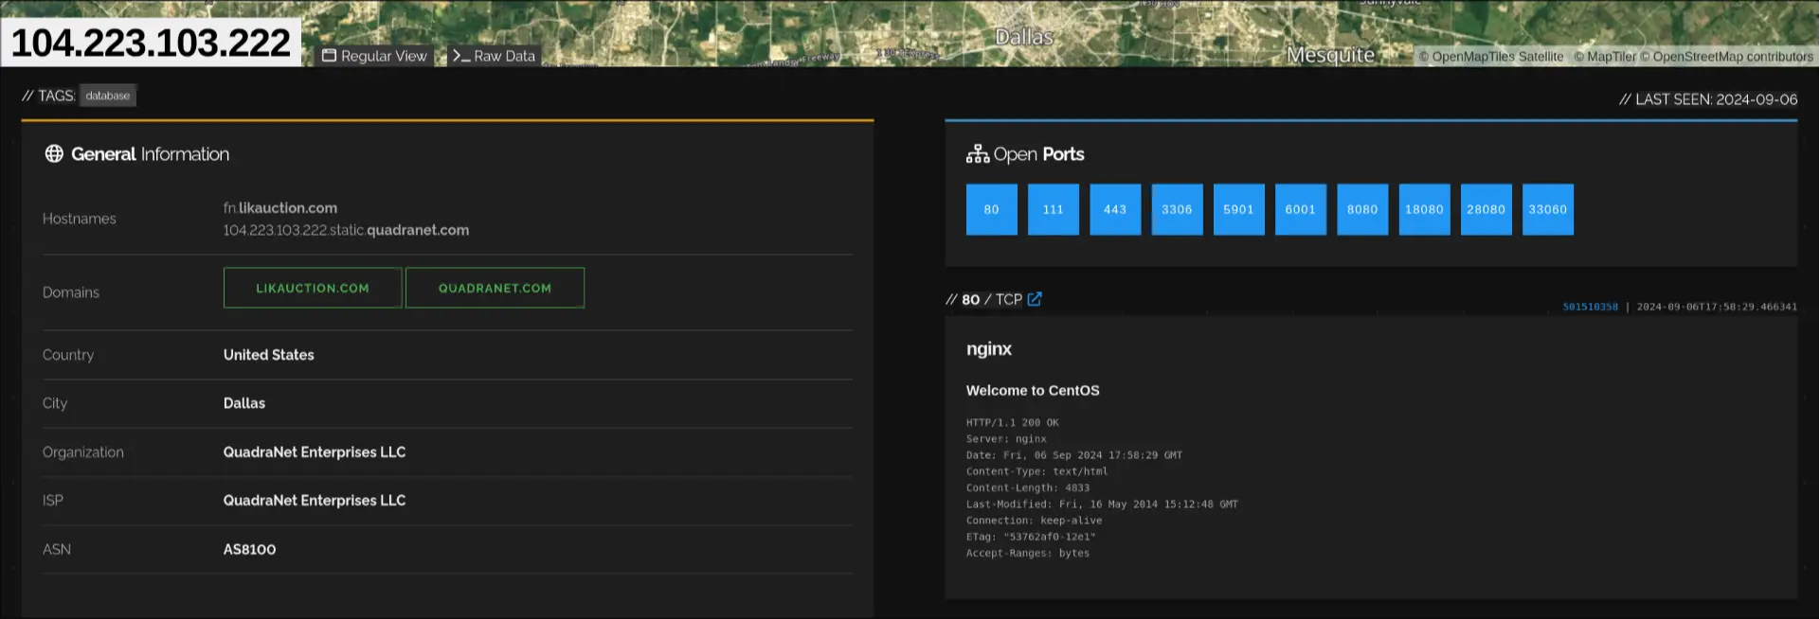
Task: Open the external link icon beside 80 / TCP
Action: [1035, 299]
